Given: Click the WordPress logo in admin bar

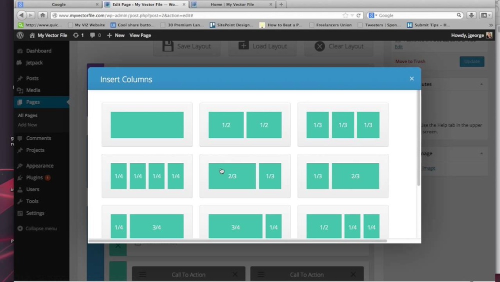Looking at the screenshot, I should 20,36.
